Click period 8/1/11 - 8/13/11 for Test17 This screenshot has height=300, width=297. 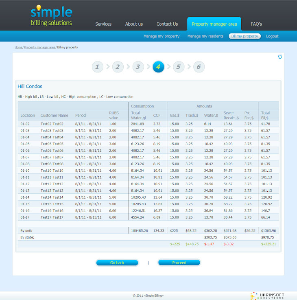pos(88,217)
